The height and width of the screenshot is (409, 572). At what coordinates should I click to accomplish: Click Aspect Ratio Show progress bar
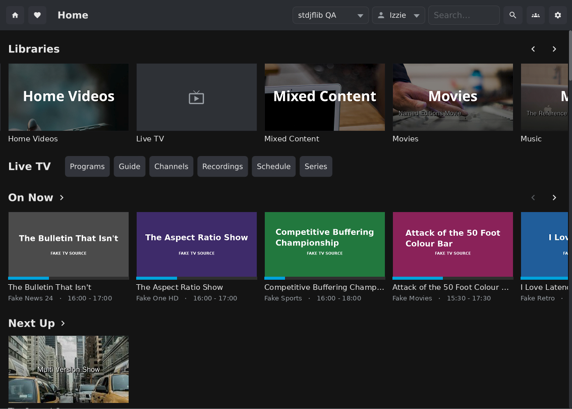tap(197, 278)
